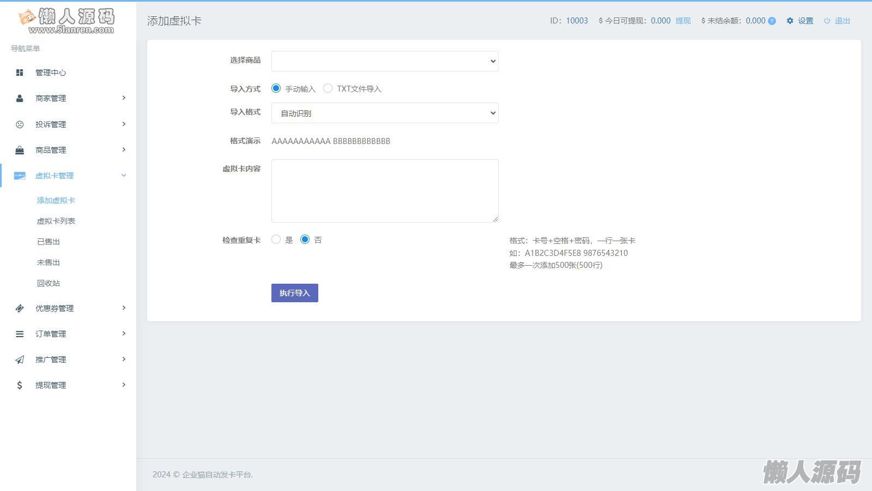Click the 提现 link in the header
The width and height of the screenshot is (872, 491).
(683, 21)
